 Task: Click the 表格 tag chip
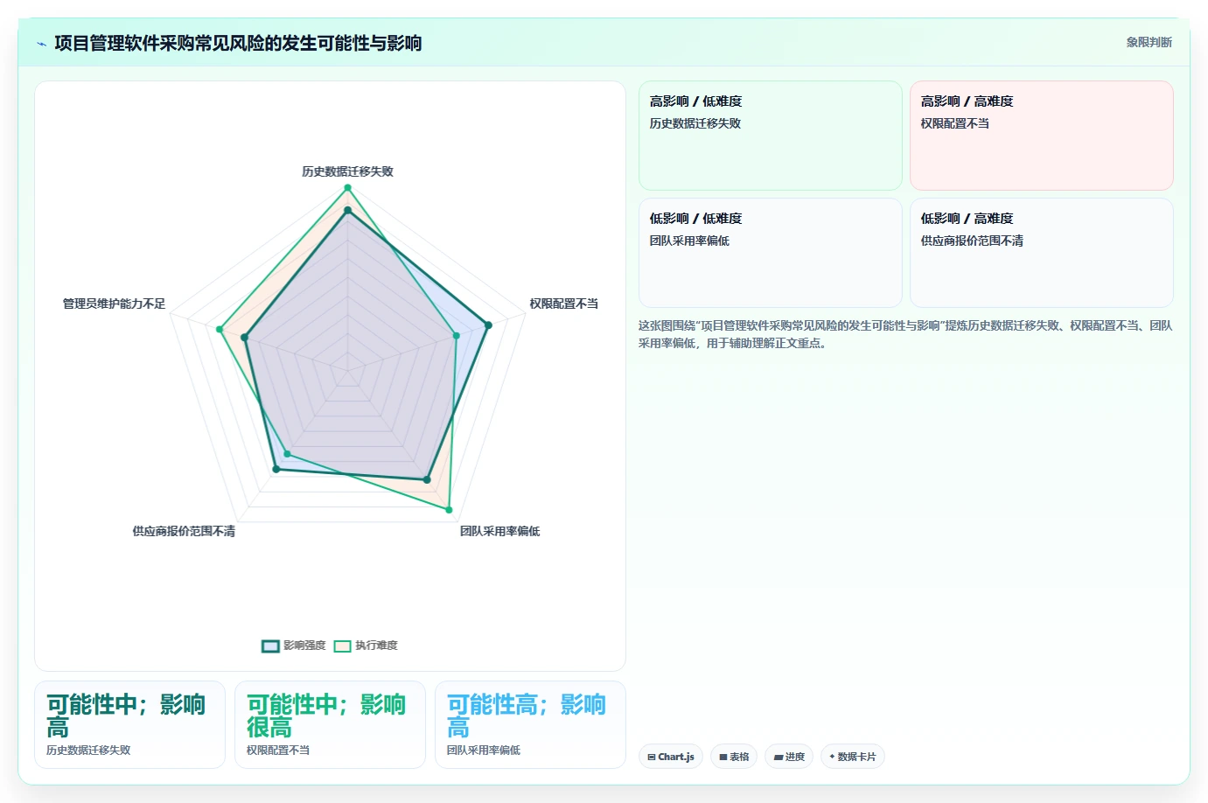[x=734, y=757]
